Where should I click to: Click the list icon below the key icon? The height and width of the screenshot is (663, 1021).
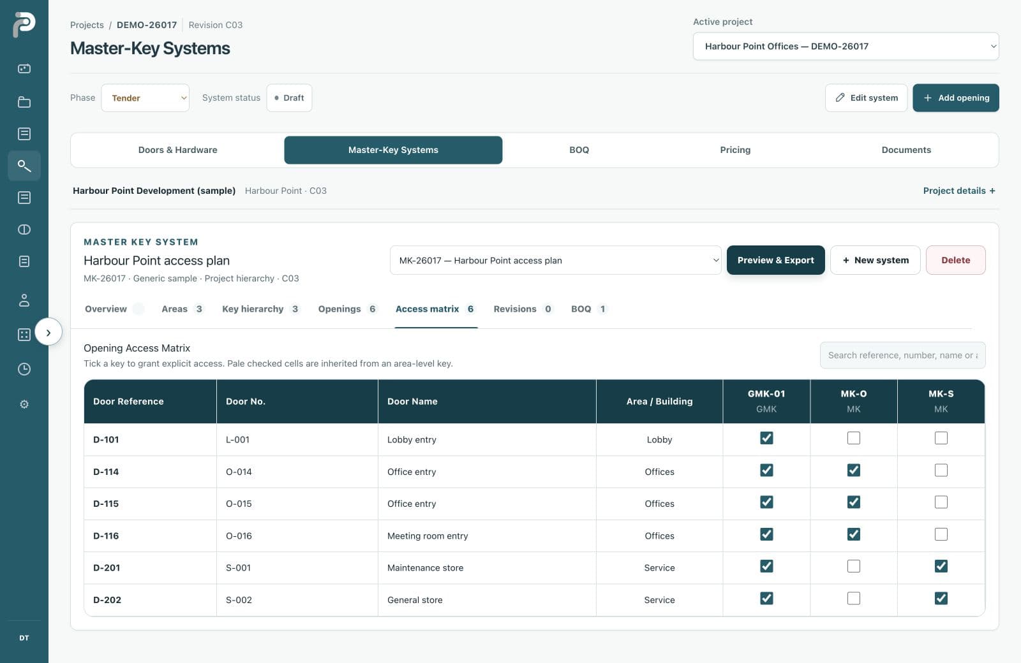click(x=24, y=198)
